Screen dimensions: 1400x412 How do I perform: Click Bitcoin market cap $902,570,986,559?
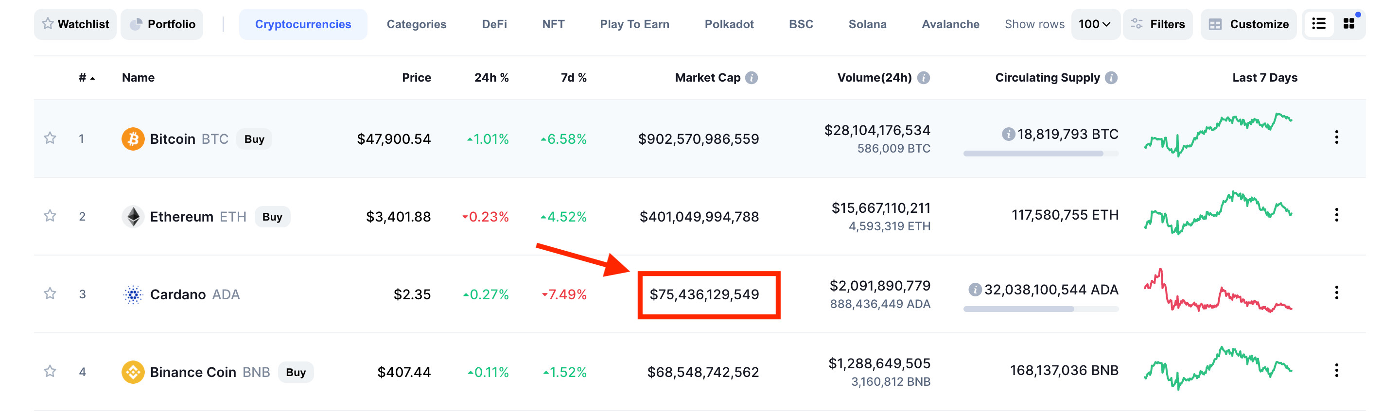pyautogui.click(x=699, y=139)
